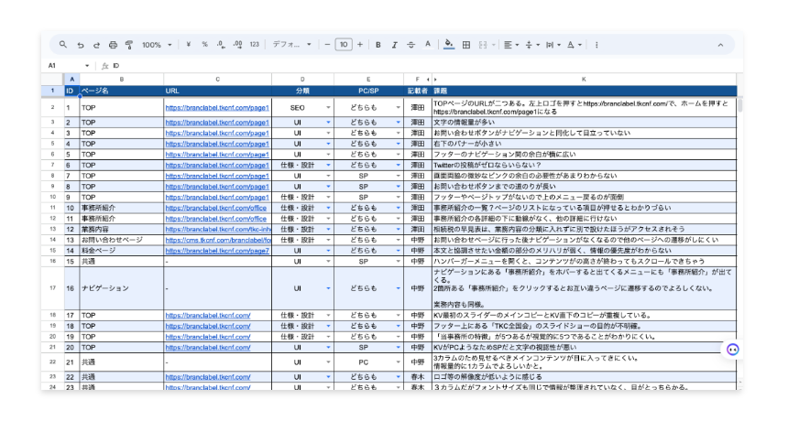Expand the font family dropdown

click(x=292, y=45)
